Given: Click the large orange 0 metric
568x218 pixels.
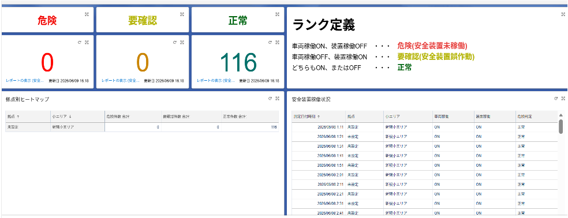Looking at the screenshot, I should tap(143, 62).
